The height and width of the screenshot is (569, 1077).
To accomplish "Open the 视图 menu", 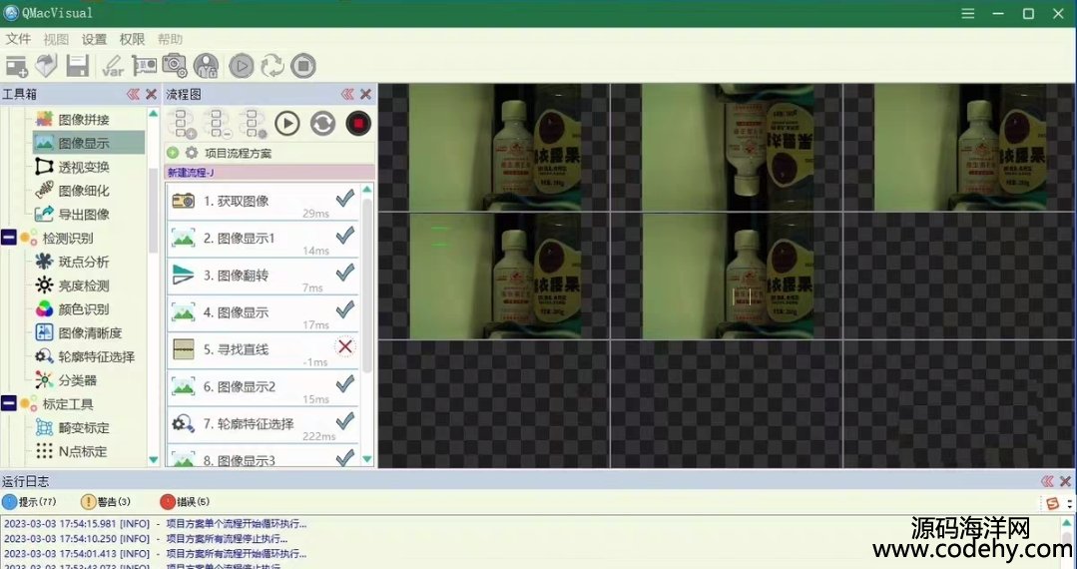I will pyautogui.click(x=56, y=39).
